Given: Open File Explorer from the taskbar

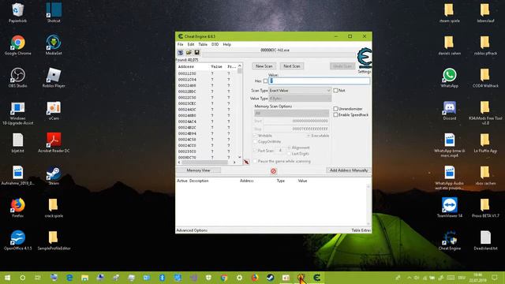Looking at the screenshot, I should coord(84,278).
